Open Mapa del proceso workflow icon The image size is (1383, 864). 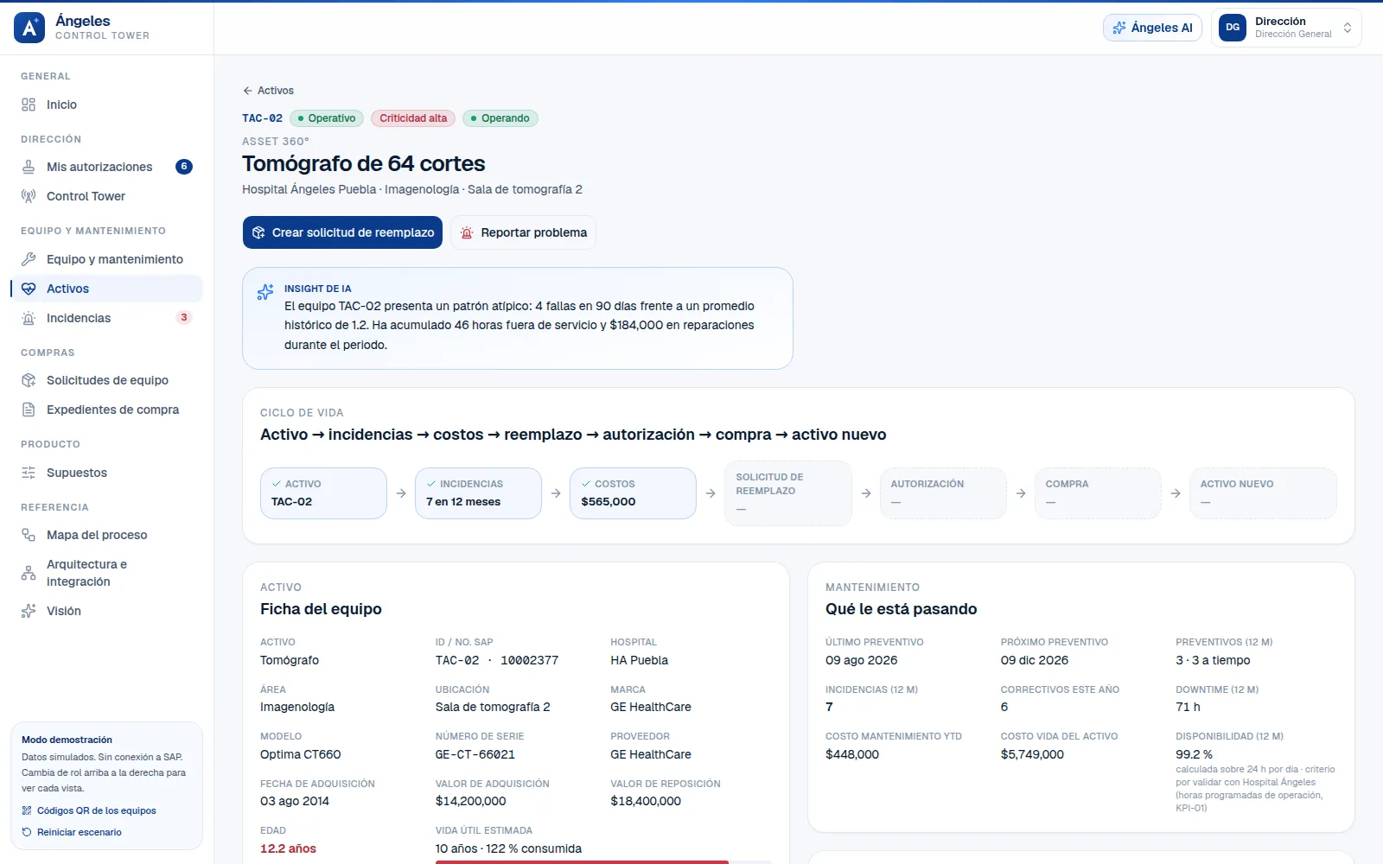tap(29, 535)
